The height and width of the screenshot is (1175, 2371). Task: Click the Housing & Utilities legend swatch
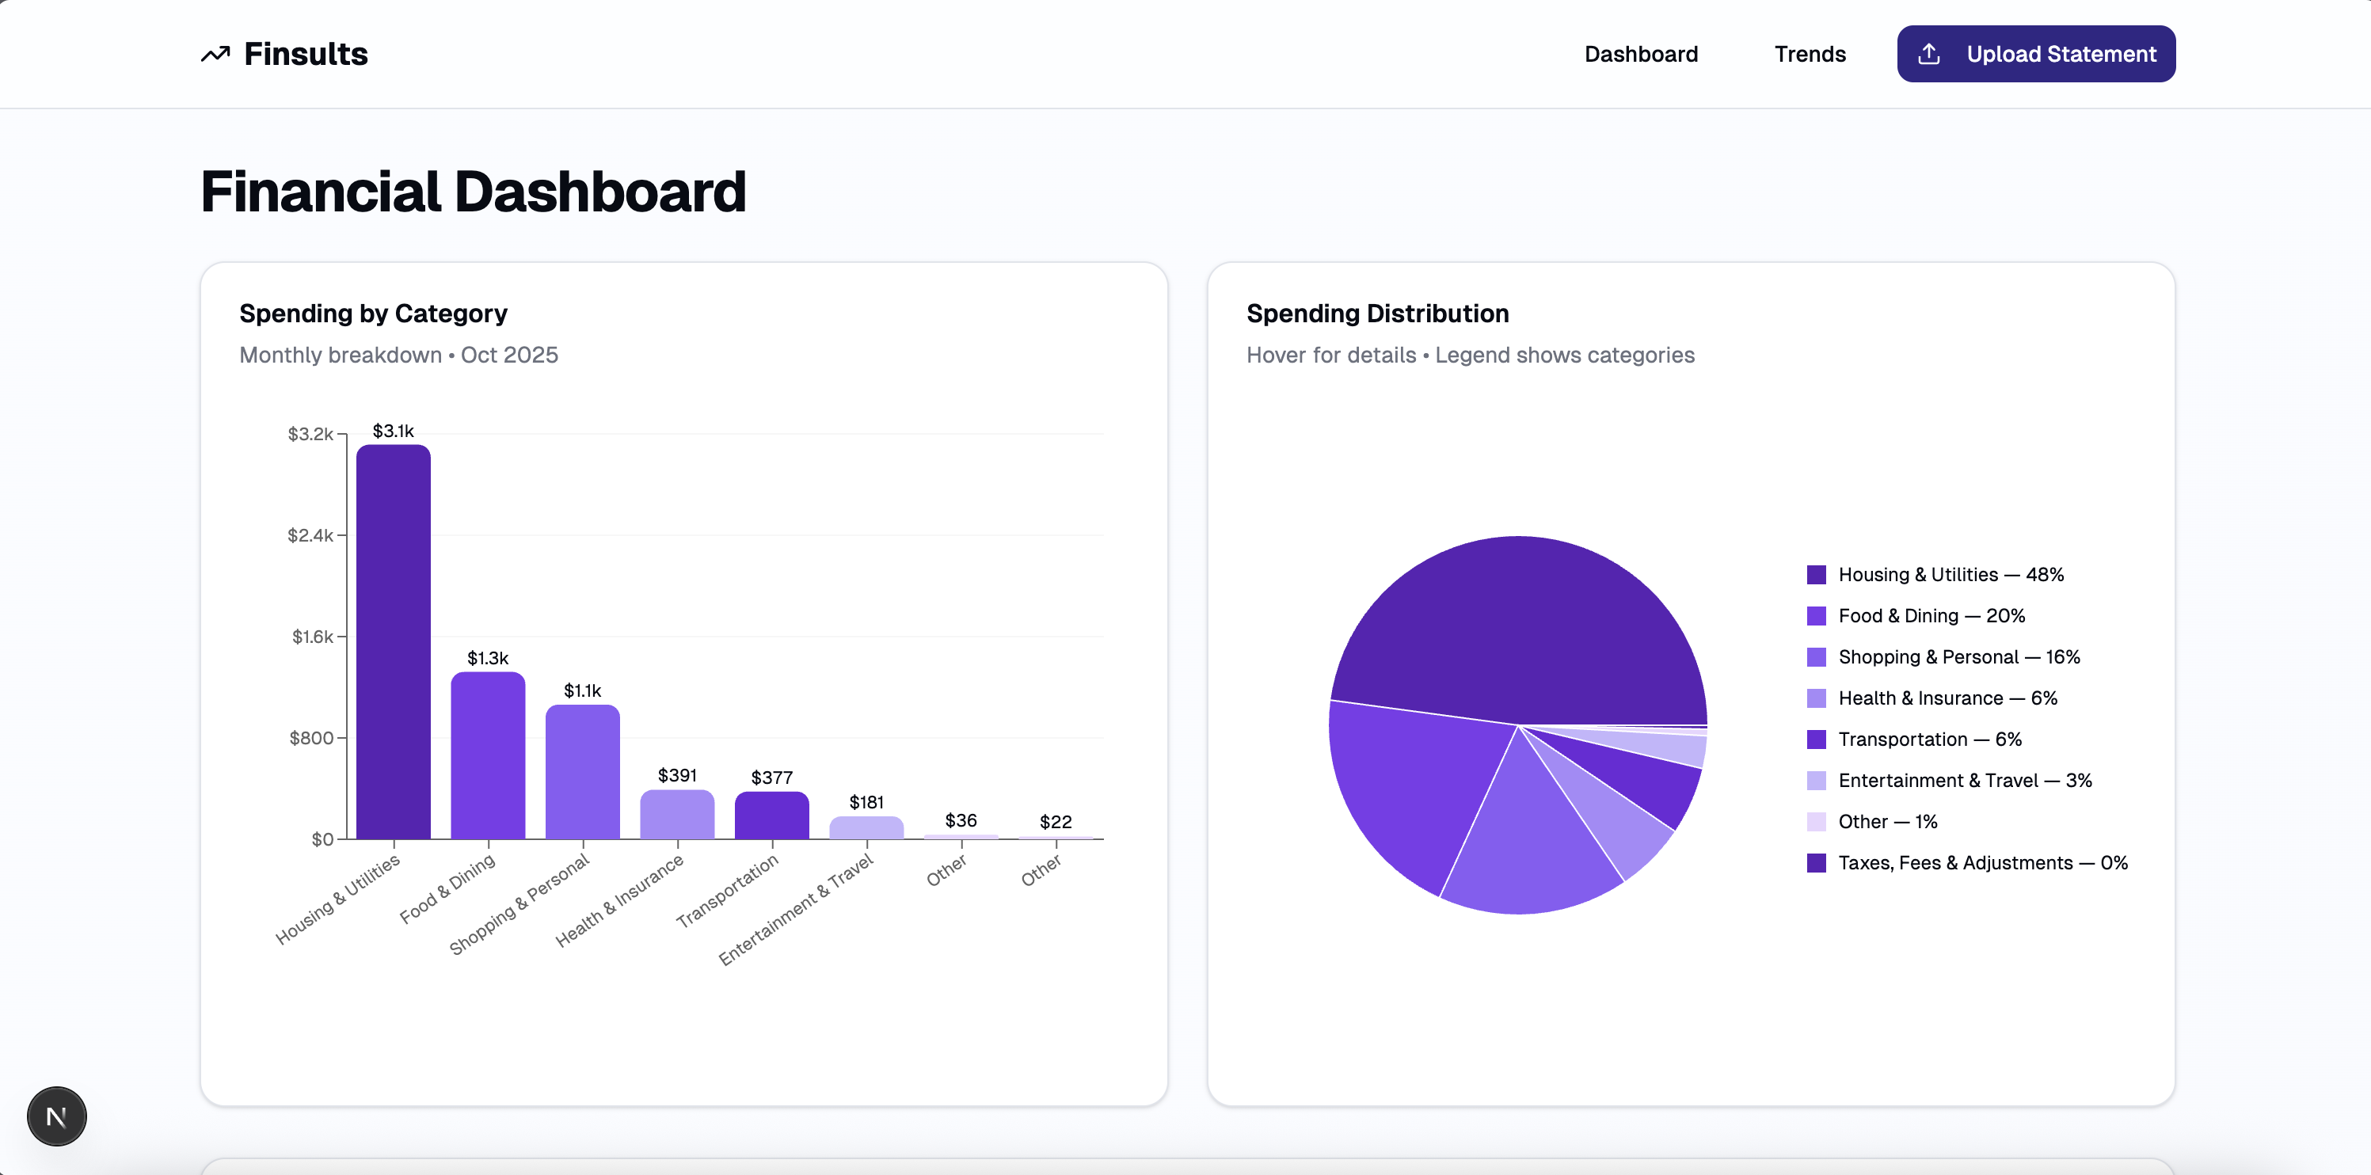pos(1815,575)
